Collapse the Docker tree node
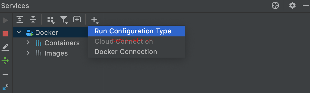Viewport: 310px width, 93px height. (19, 32)
